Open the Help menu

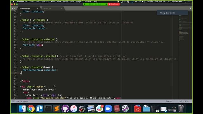tap(95, 1)
